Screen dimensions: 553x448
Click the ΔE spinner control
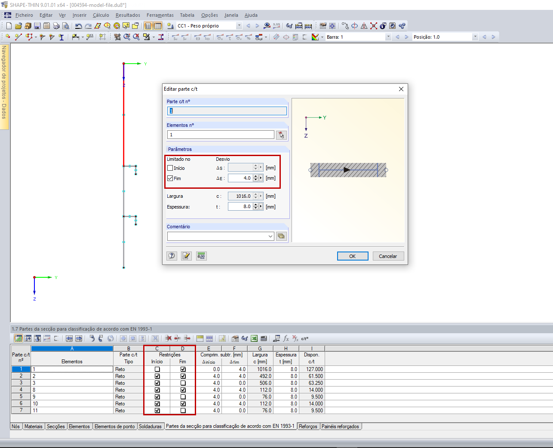[x=255, y=178]
